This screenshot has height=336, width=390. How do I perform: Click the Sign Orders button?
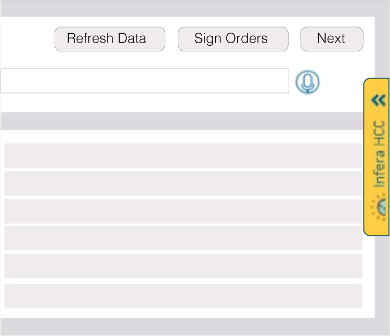click(232, 39)
